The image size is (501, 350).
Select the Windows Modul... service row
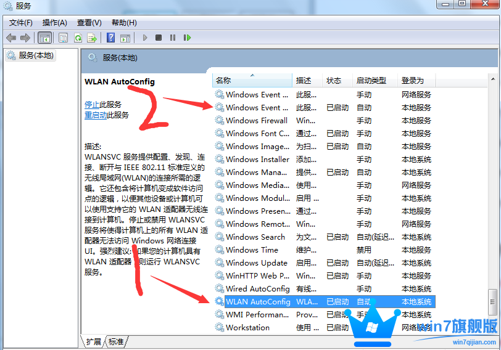[x=325, y=198]
